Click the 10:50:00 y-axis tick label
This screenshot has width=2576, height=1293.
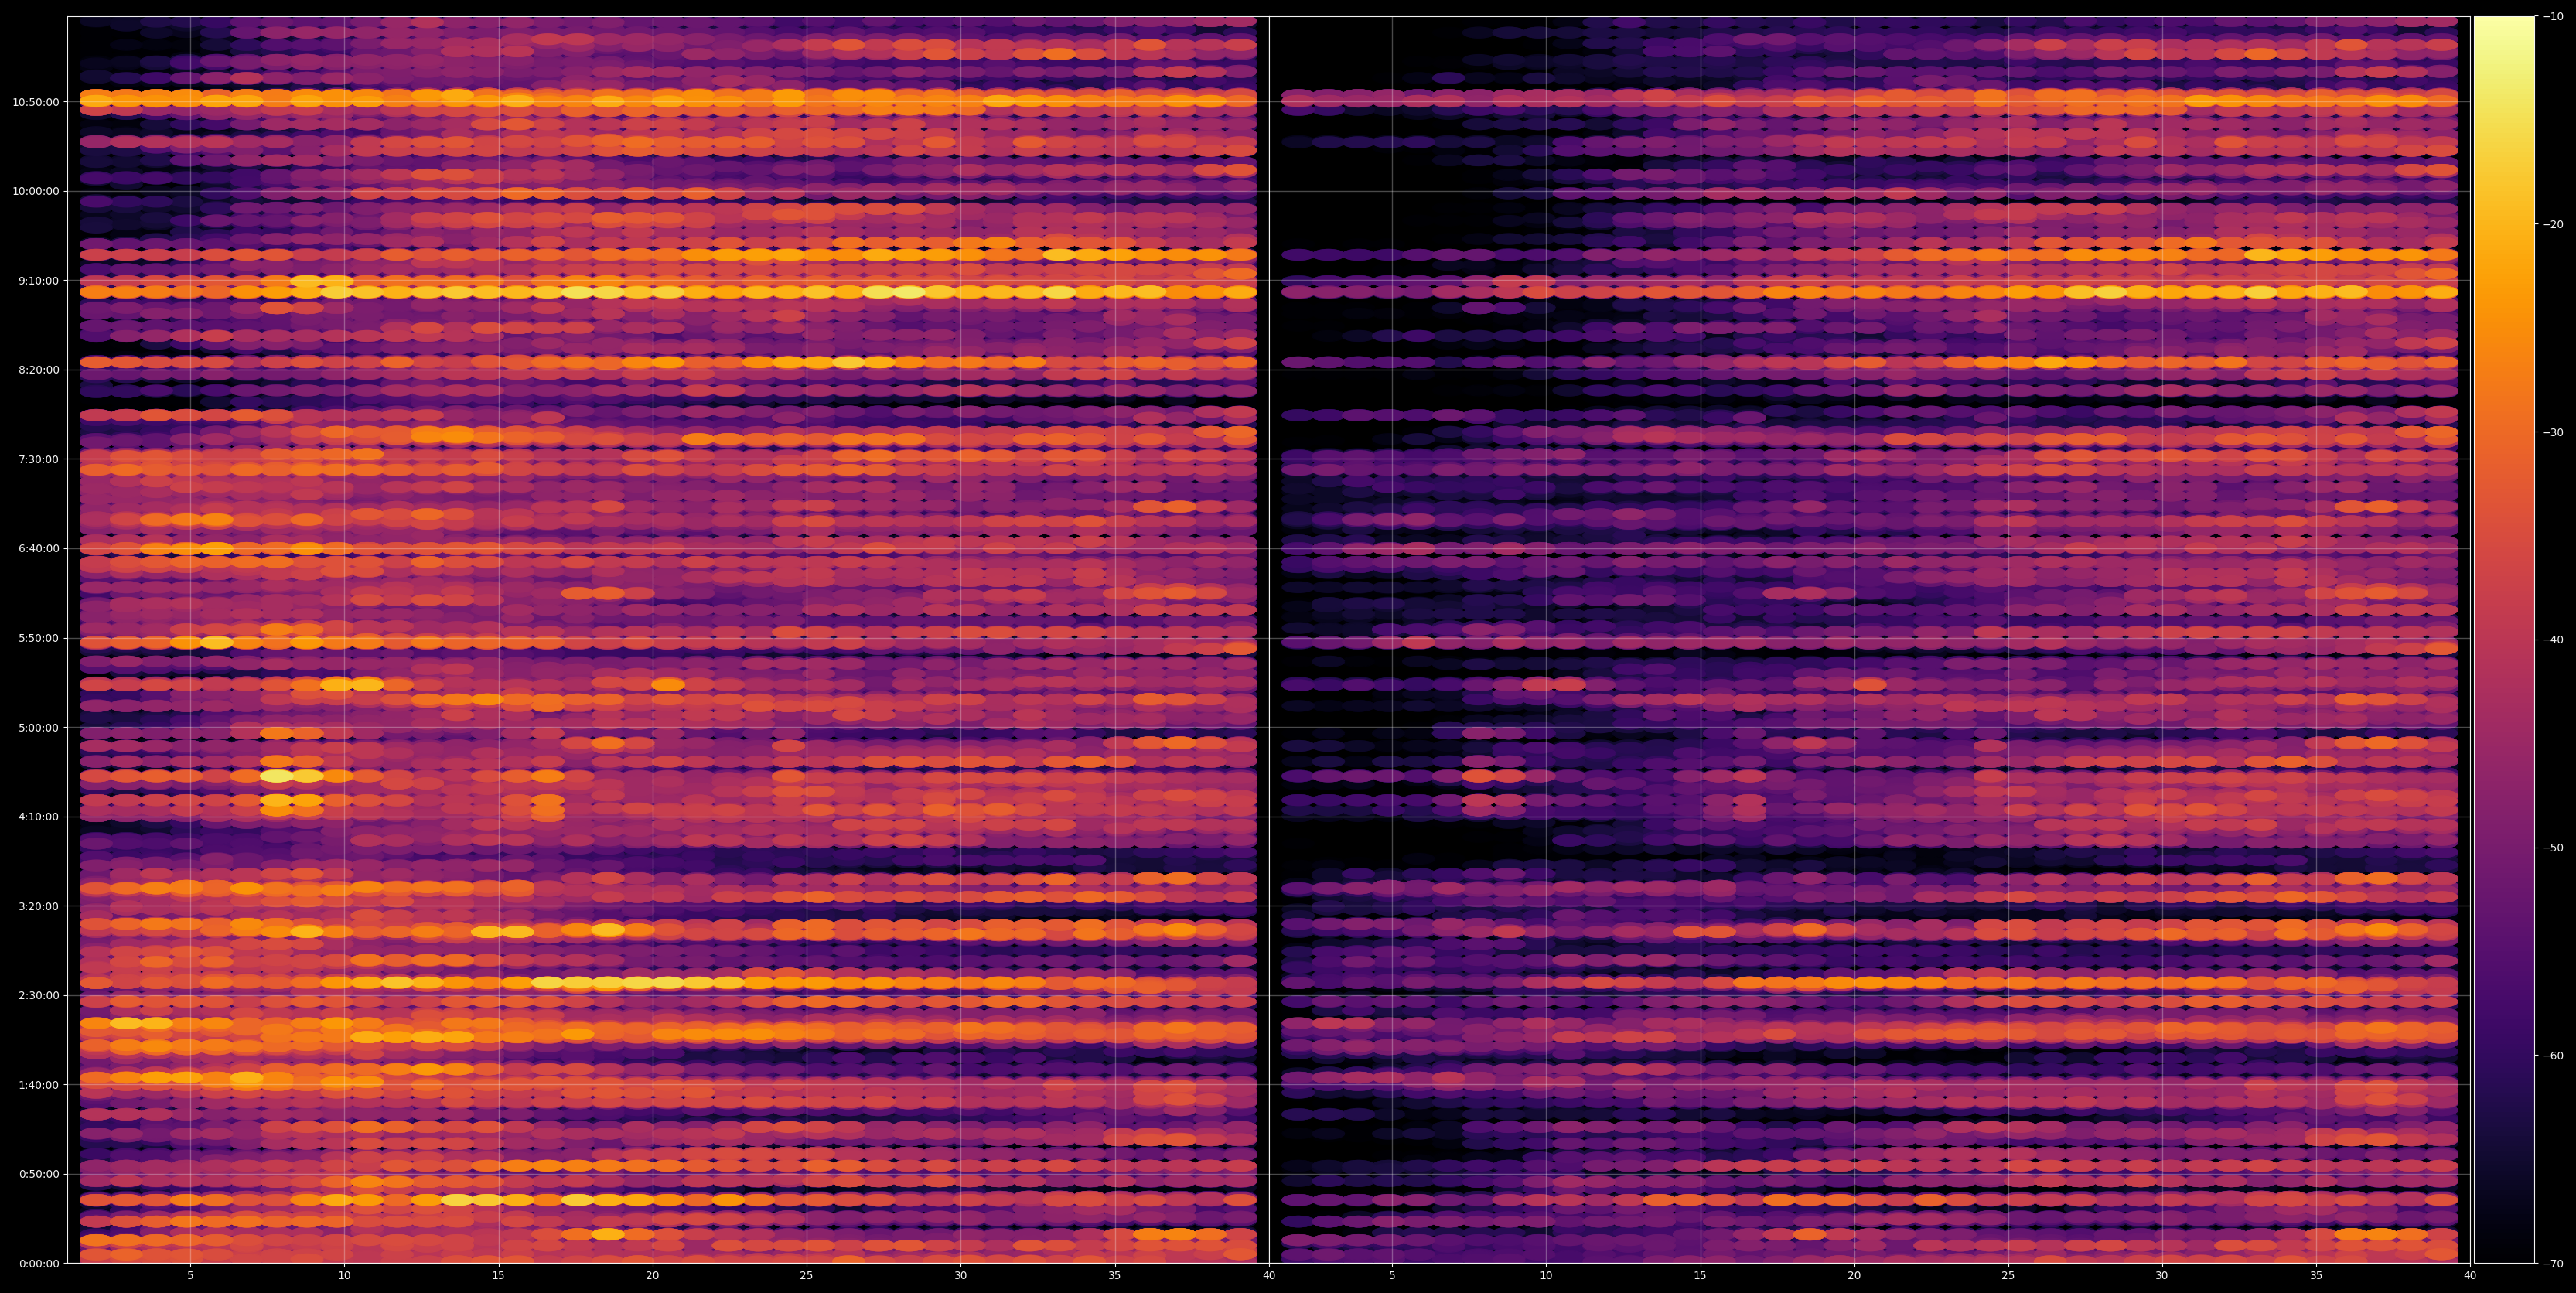pyautogui.click(x=35, y=102)
